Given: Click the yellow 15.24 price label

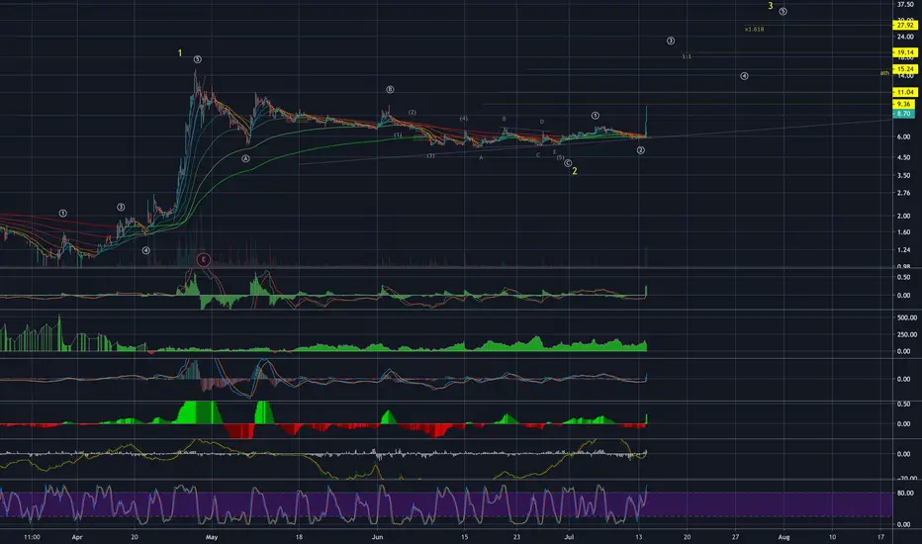Looking at the screenshot, I should 904,69.
